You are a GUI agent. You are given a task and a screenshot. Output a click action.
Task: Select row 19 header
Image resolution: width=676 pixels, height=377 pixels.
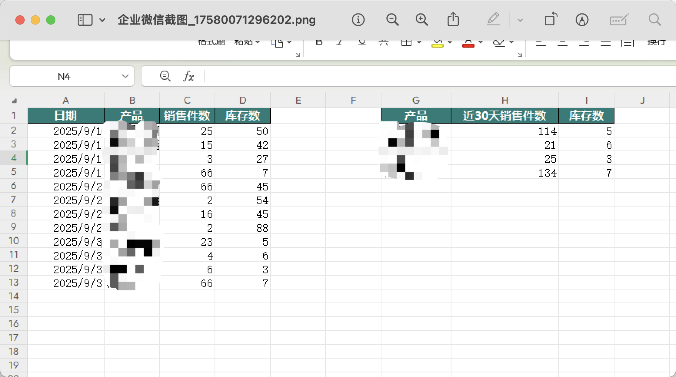13,365
